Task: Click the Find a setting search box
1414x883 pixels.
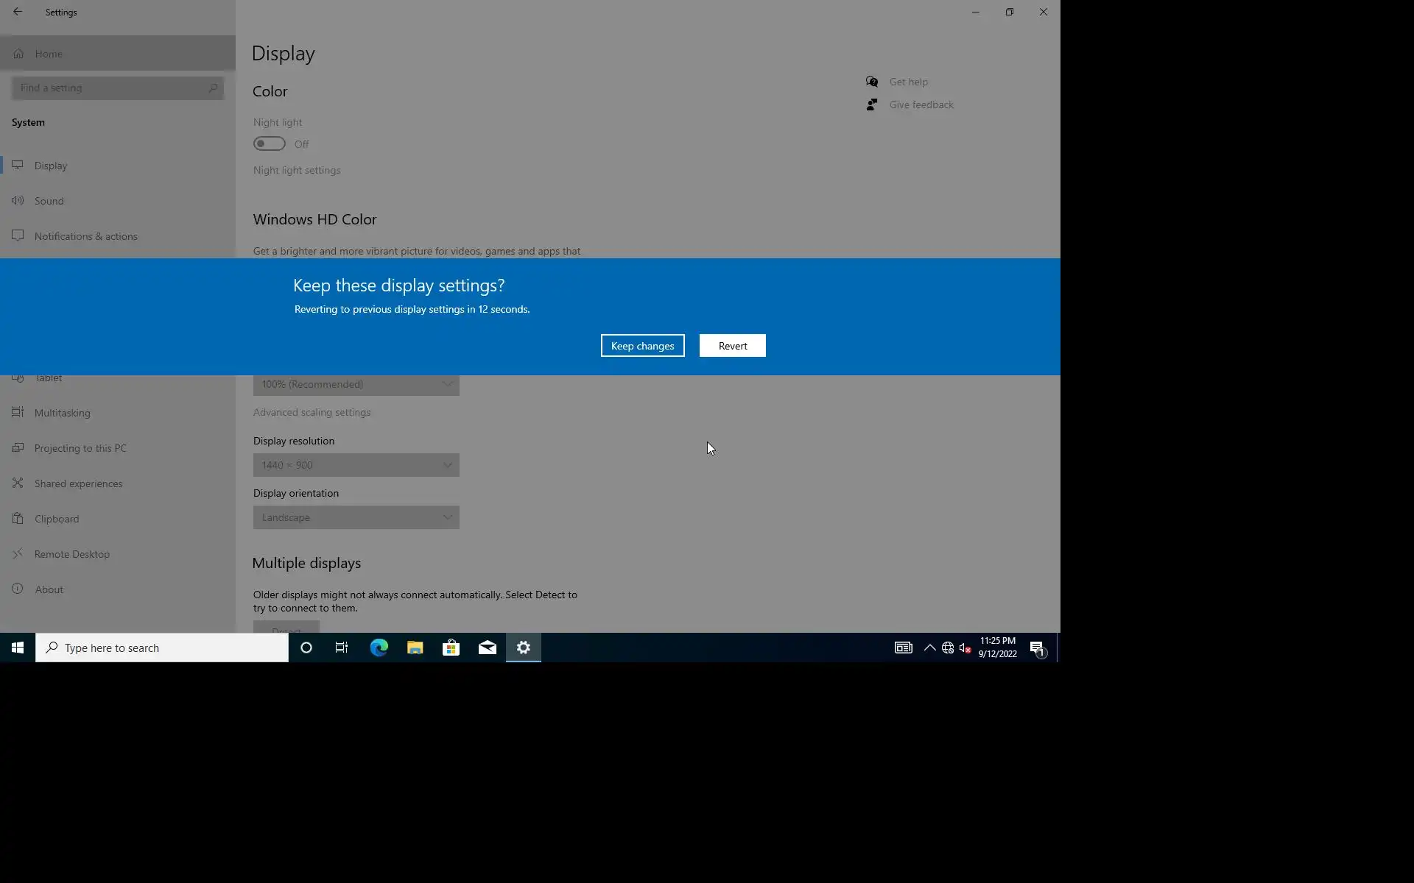Action: 110,88
